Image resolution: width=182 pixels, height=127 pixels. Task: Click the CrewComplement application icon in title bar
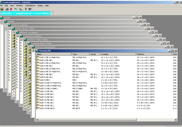pos(1,2)
